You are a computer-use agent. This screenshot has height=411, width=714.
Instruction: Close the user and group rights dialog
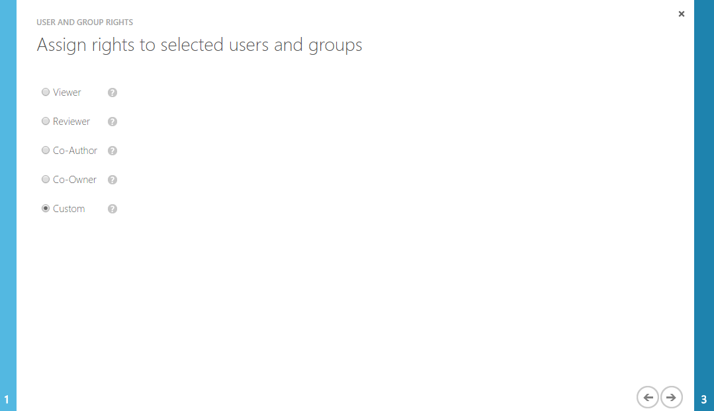[682, 14]
